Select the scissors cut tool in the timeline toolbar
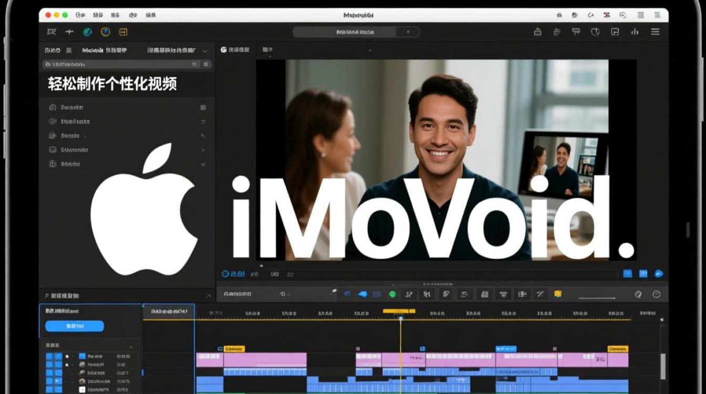 click(x=409, y=294)
